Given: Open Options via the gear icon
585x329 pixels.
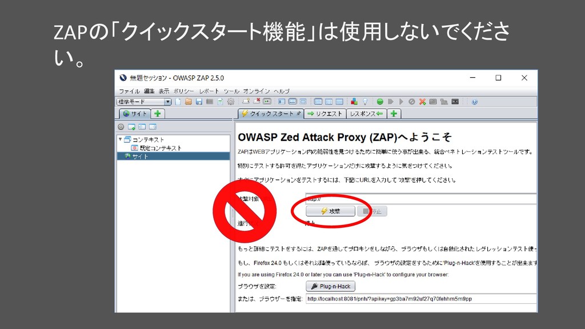Looking at the screenshot, I should coord(231,102).
